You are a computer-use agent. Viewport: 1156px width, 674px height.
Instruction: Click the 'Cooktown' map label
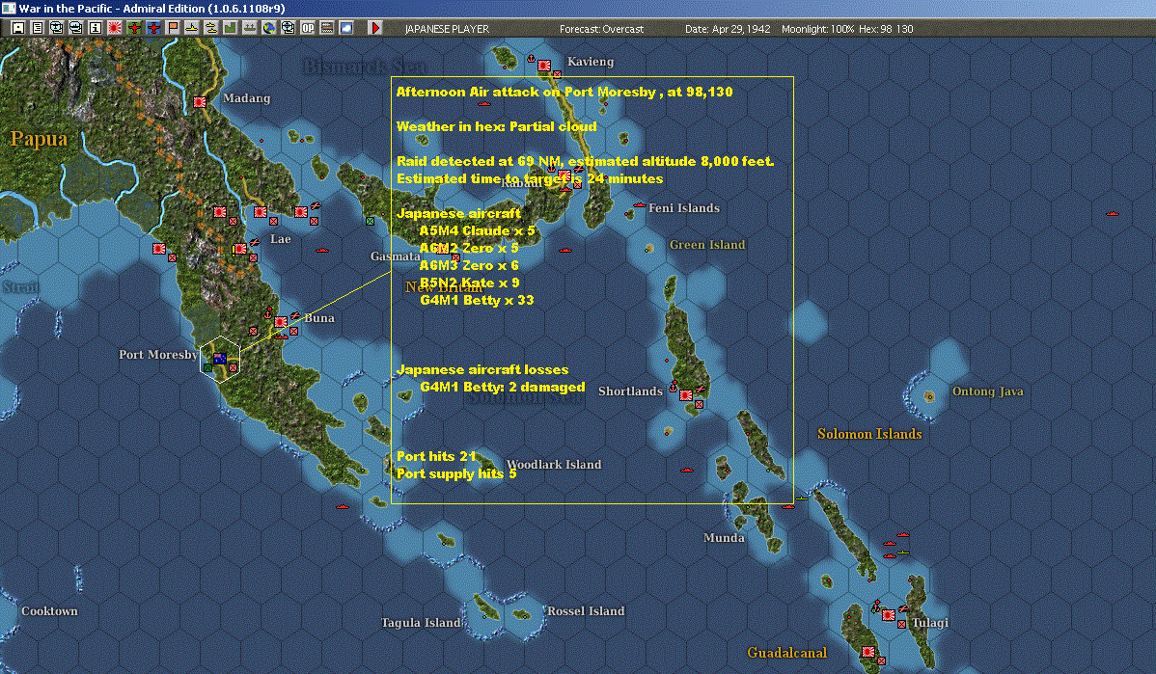(x=49, y=610)
